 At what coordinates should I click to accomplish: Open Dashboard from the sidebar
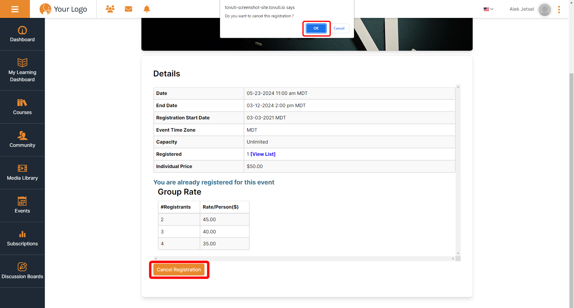(x=22, y=34)
